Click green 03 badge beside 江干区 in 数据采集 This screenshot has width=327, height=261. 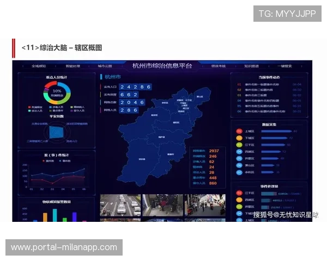239,145
